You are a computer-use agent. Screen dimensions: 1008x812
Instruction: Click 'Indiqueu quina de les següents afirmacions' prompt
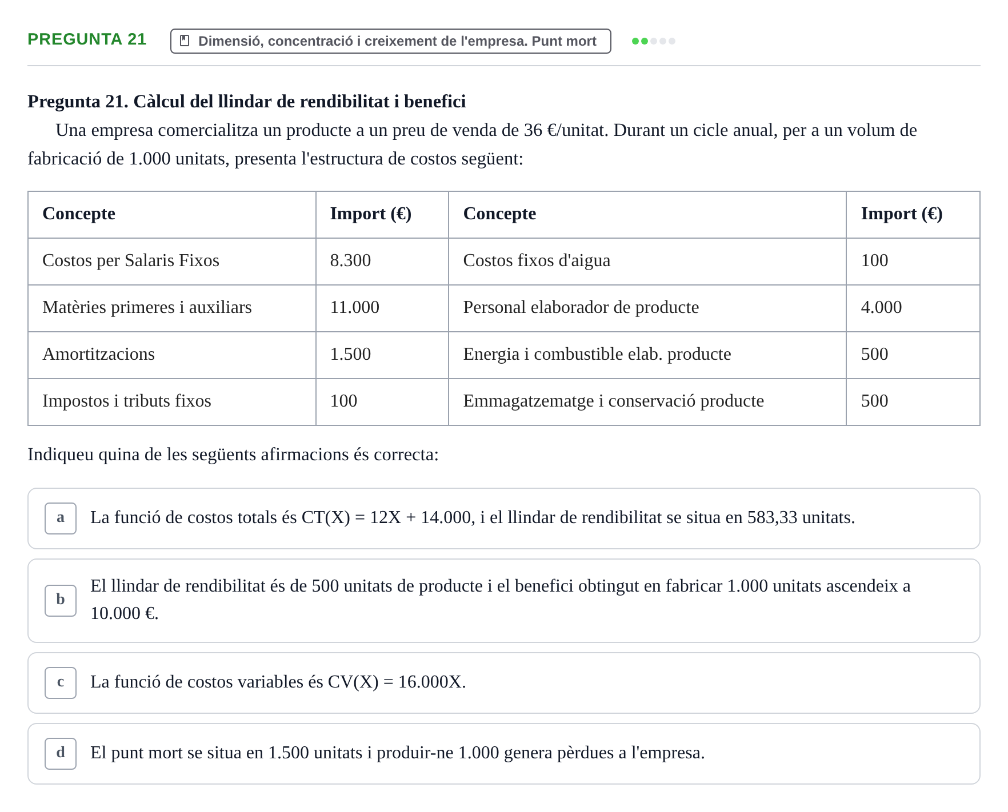click(233, 455)
